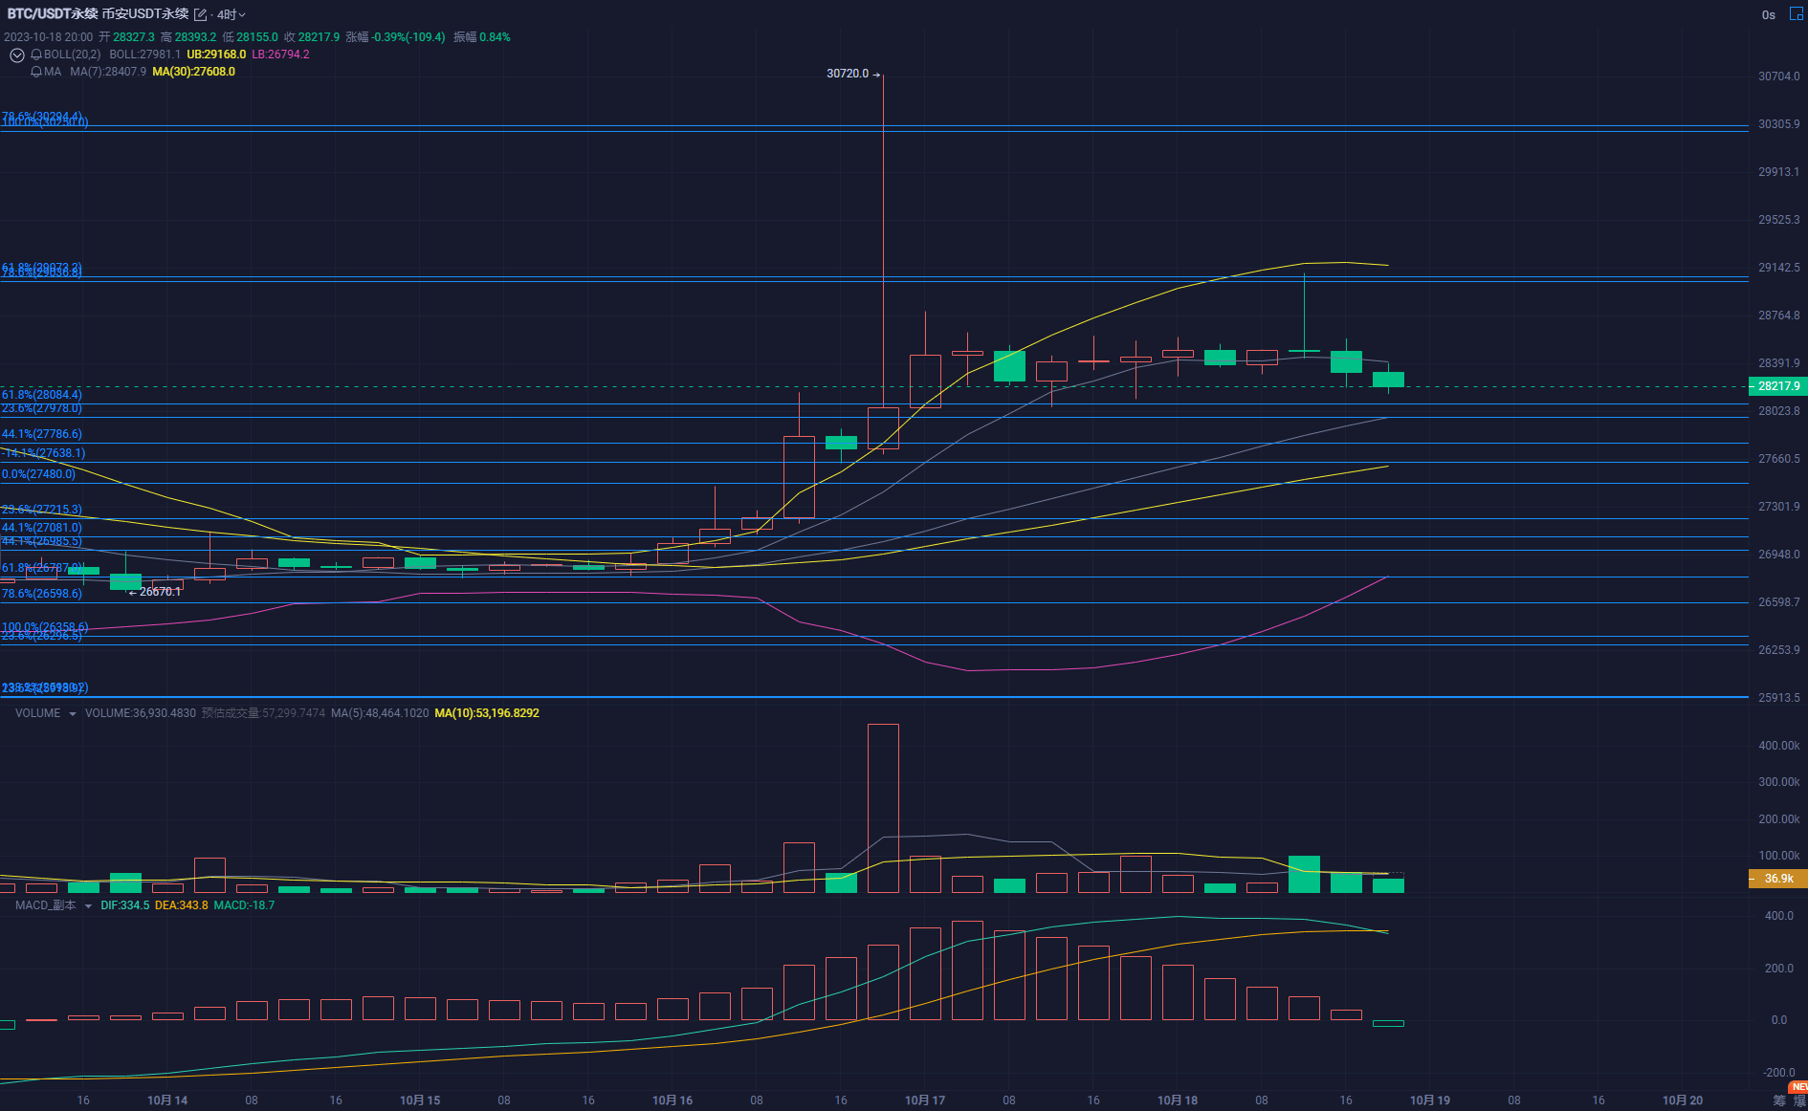Click the 36.9k volume tag
Viewport: 1808px width, 1111px height.
pos(1778,879)
